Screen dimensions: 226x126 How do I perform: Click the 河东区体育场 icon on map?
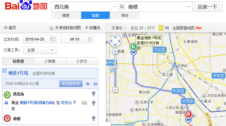pyautogui.click(x=204, y=96)
